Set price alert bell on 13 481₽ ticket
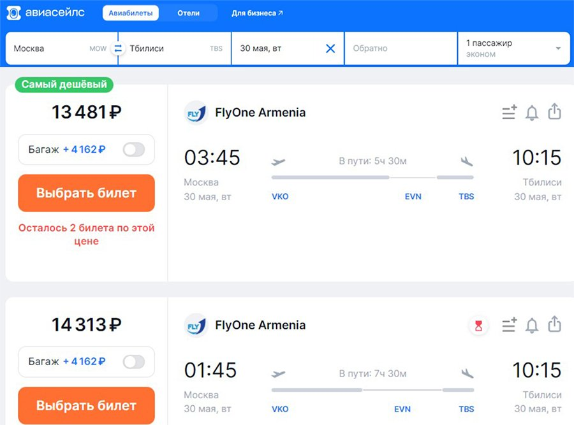Image resolution: width=574 pixels, height=425 pixels. tap(531, 112)
